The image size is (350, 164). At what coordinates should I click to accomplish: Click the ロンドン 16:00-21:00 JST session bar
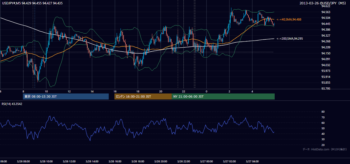pyautogui.click(x=143, y=96)
